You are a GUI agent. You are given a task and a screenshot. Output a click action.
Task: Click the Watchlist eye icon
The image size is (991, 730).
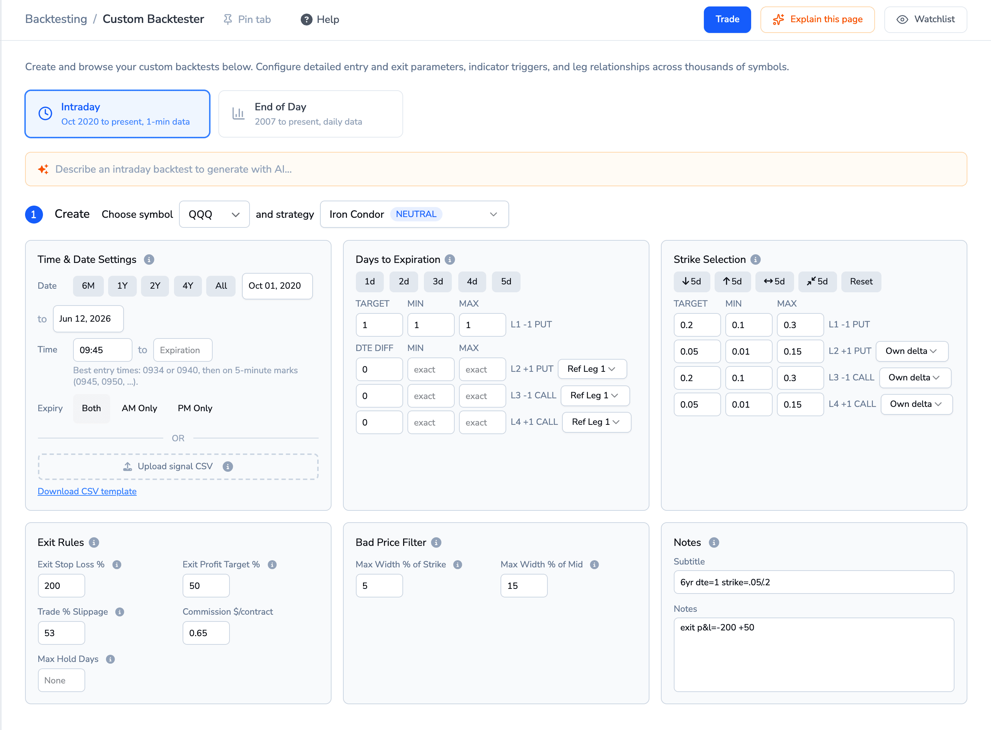902,19
